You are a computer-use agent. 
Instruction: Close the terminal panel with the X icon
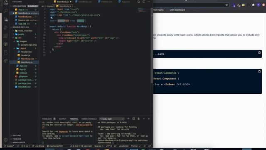pyautogui.click(x=149, y=119)
